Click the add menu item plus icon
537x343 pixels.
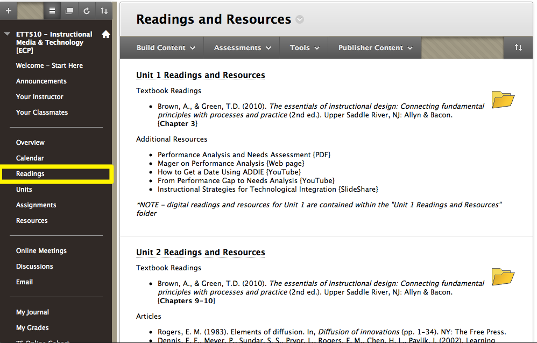[x=9, y=11]
